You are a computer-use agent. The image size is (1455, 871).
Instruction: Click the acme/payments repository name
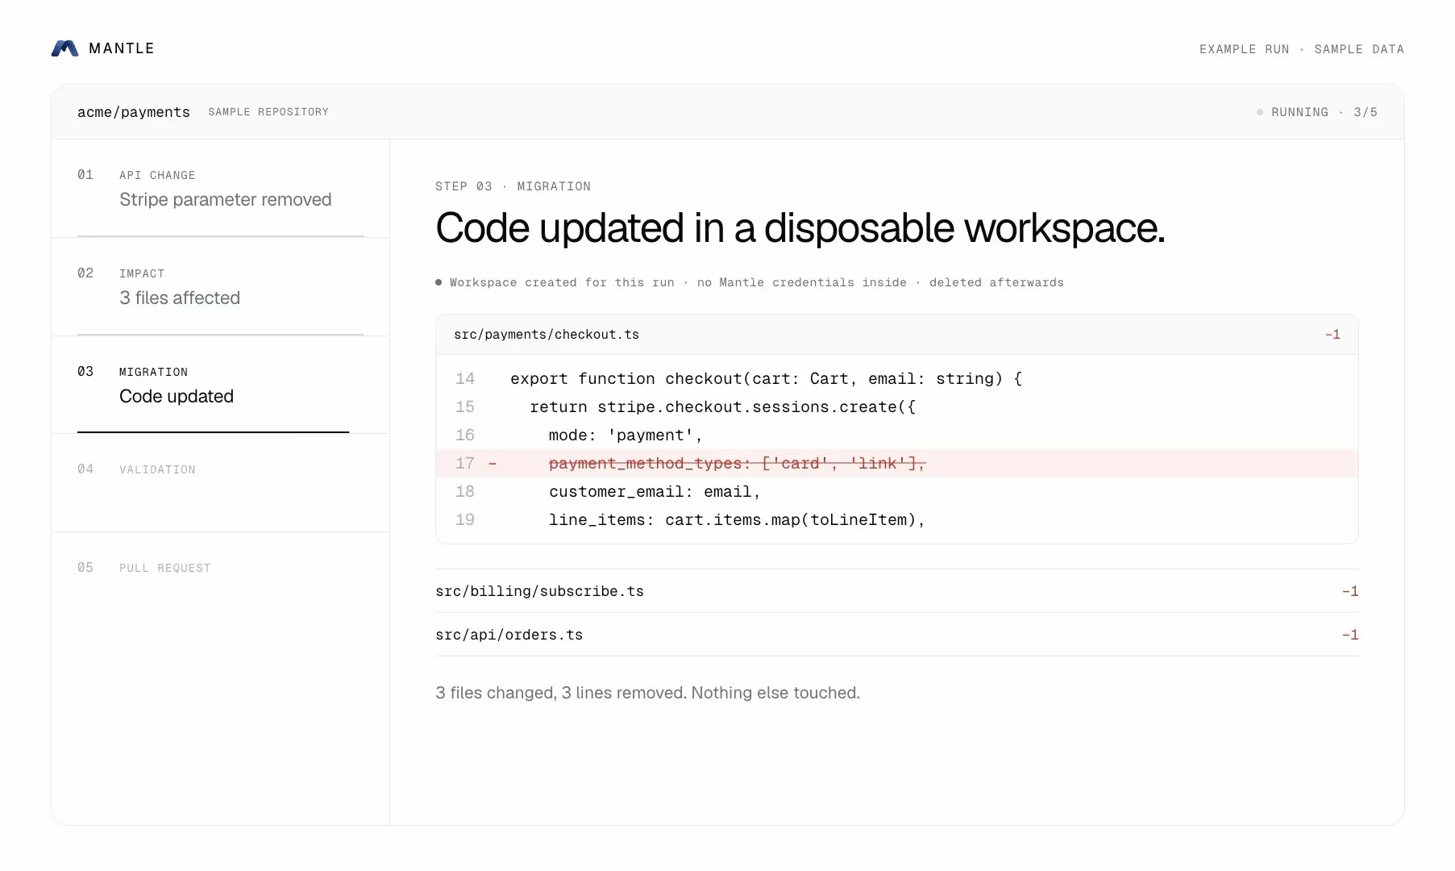[x=134, y=112]
